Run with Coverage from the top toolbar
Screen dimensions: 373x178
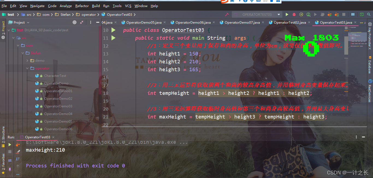pyautogui.click(x=301, y=14)
